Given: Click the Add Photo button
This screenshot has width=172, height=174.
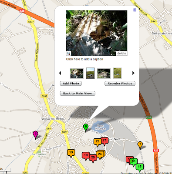Looking at the screenshot, I should [x=71, y=84].
